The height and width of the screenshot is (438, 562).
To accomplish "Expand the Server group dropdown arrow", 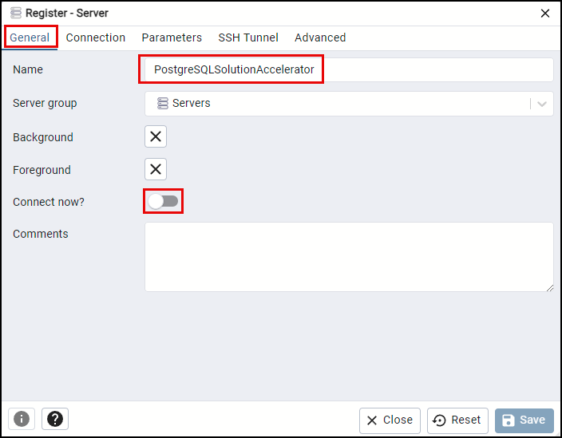I will click(542, 104).
